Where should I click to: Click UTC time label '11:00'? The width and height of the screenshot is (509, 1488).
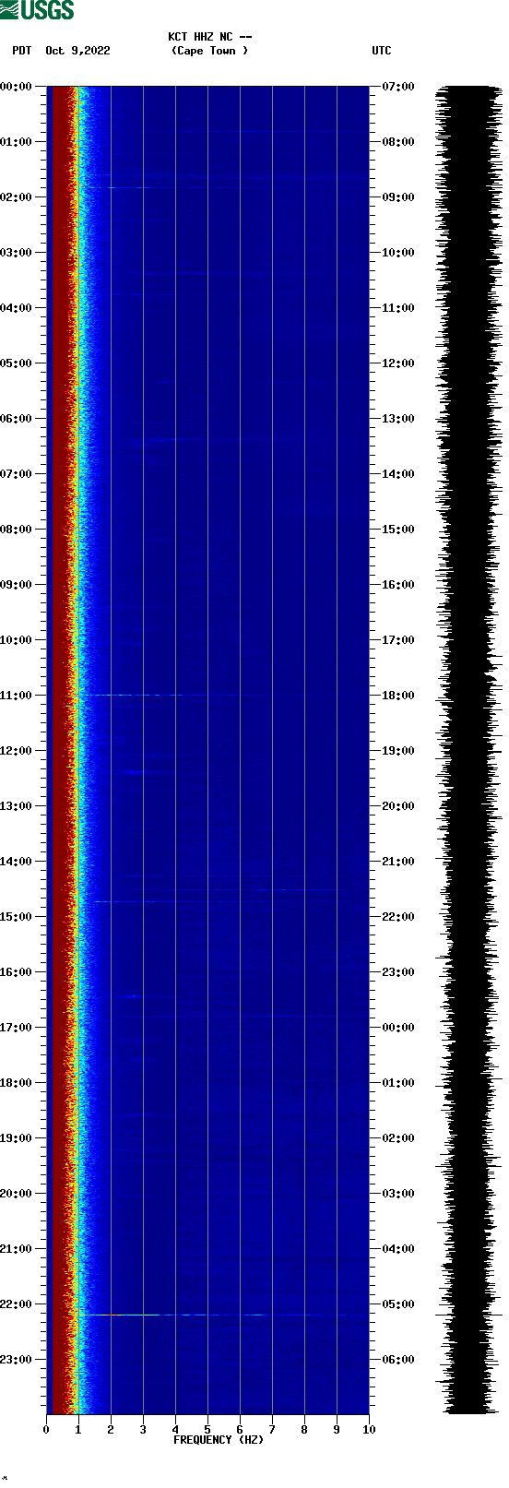coord(398,308)
